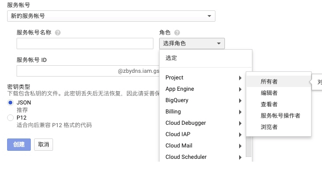Viewport: 322px width, 173px height.
Task: Select the 编辑者 role
Action: (x=278, y=93)
